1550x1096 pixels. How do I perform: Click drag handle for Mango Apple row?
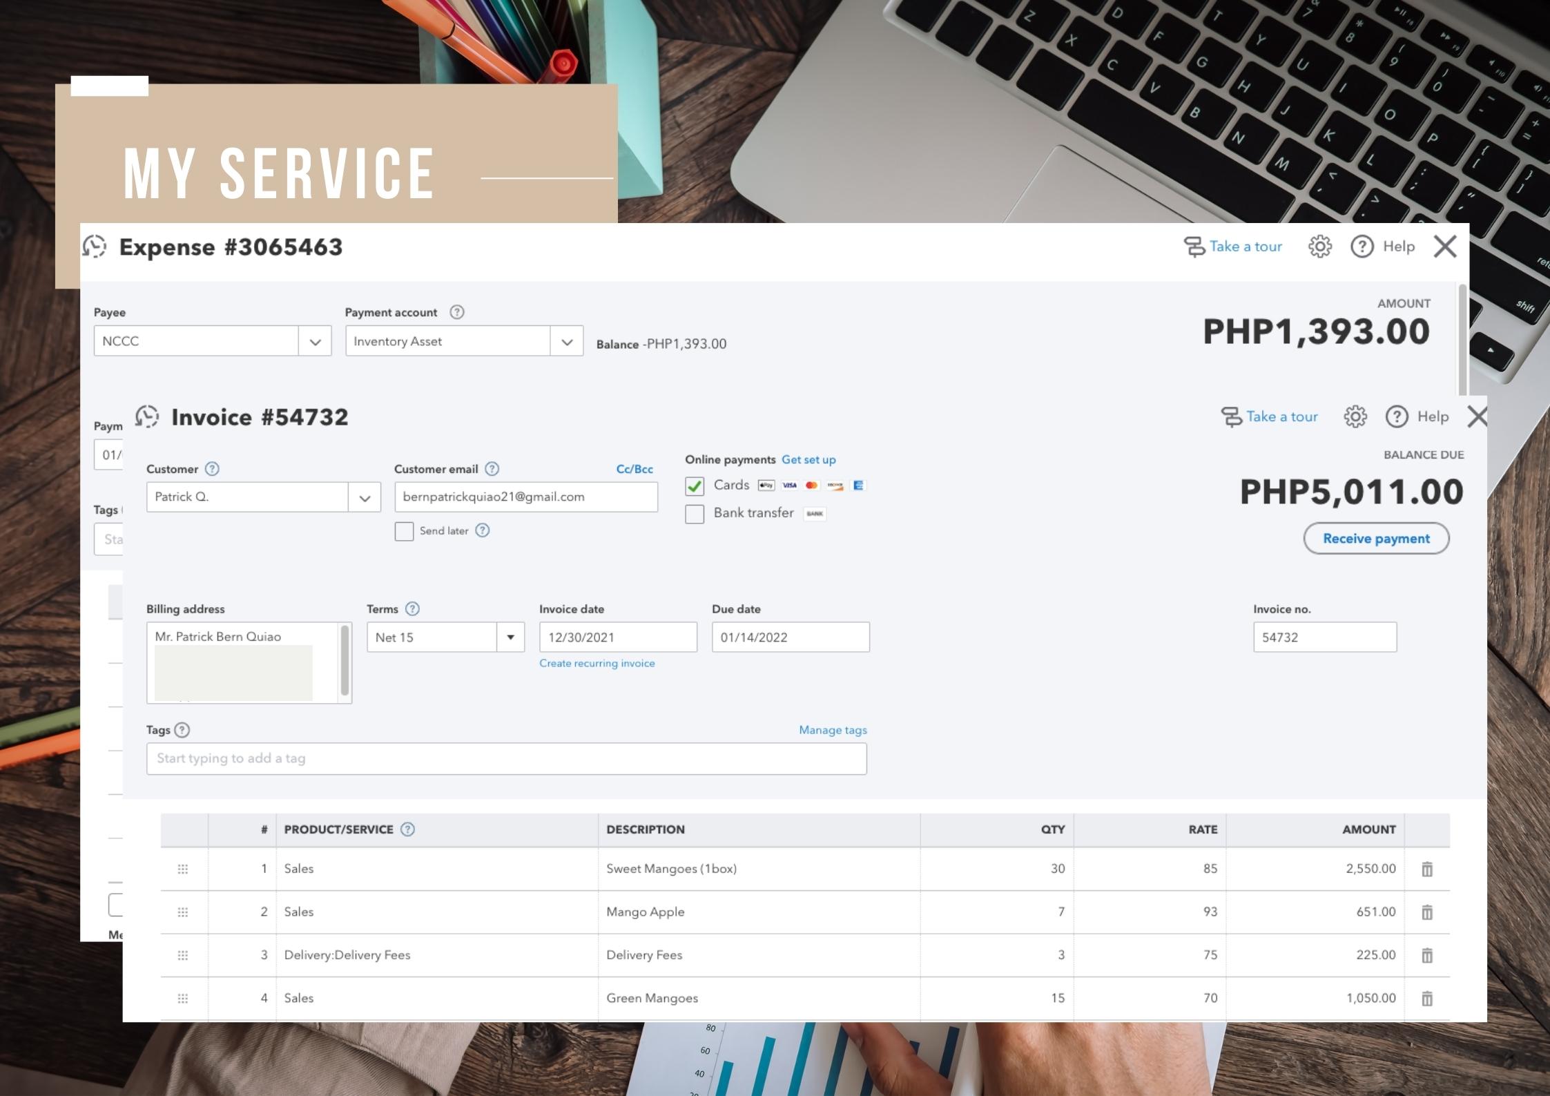(183, 912)
